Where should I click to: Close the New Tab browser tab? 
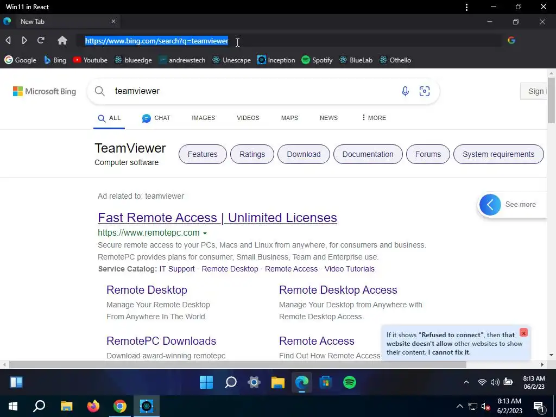pyautogui.click(x=113, y=21)
